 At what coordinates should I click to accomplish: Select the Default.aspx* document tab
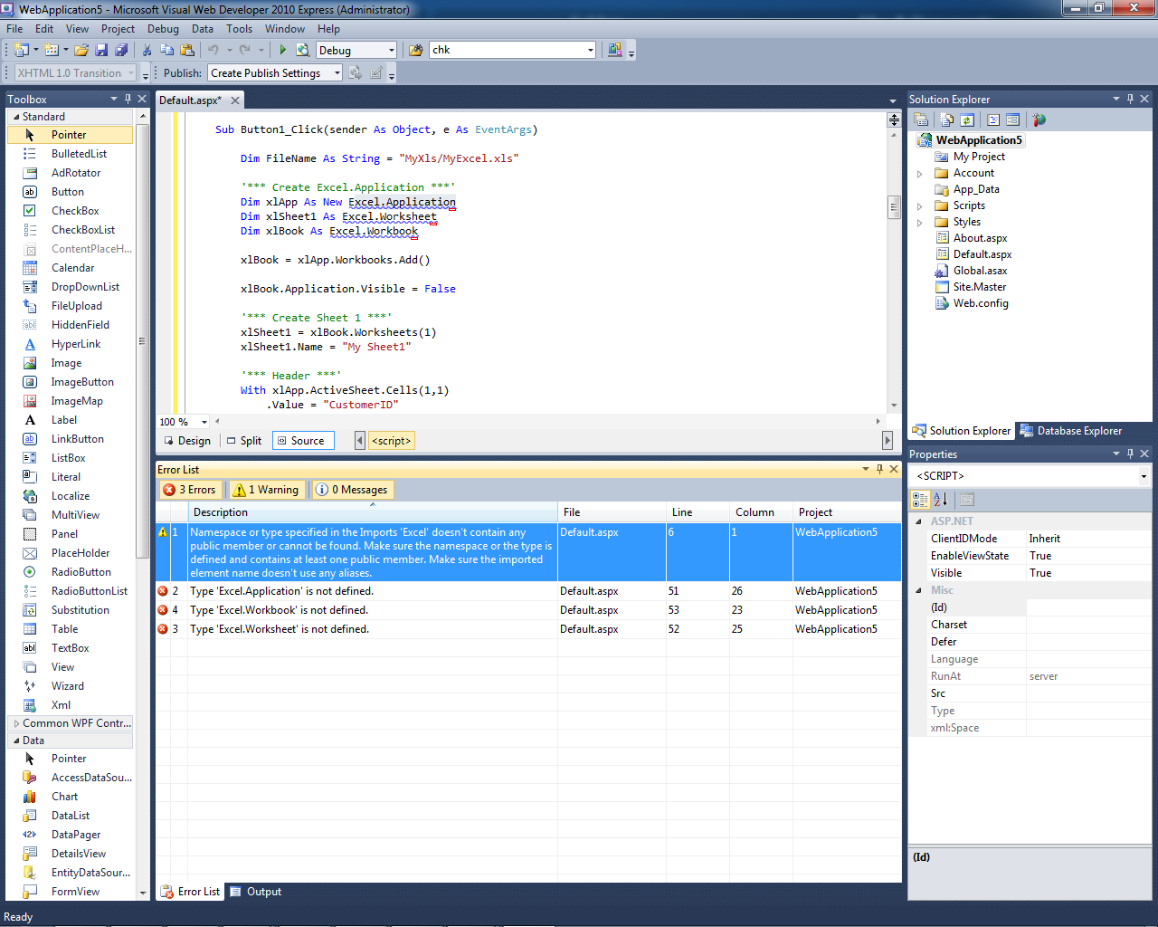[x=191, y=100]
